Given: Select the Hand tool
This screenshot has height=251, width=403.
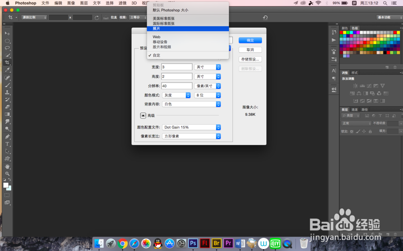Looking at the screenshot, I should pyautogui.click(x=7, y=167).
